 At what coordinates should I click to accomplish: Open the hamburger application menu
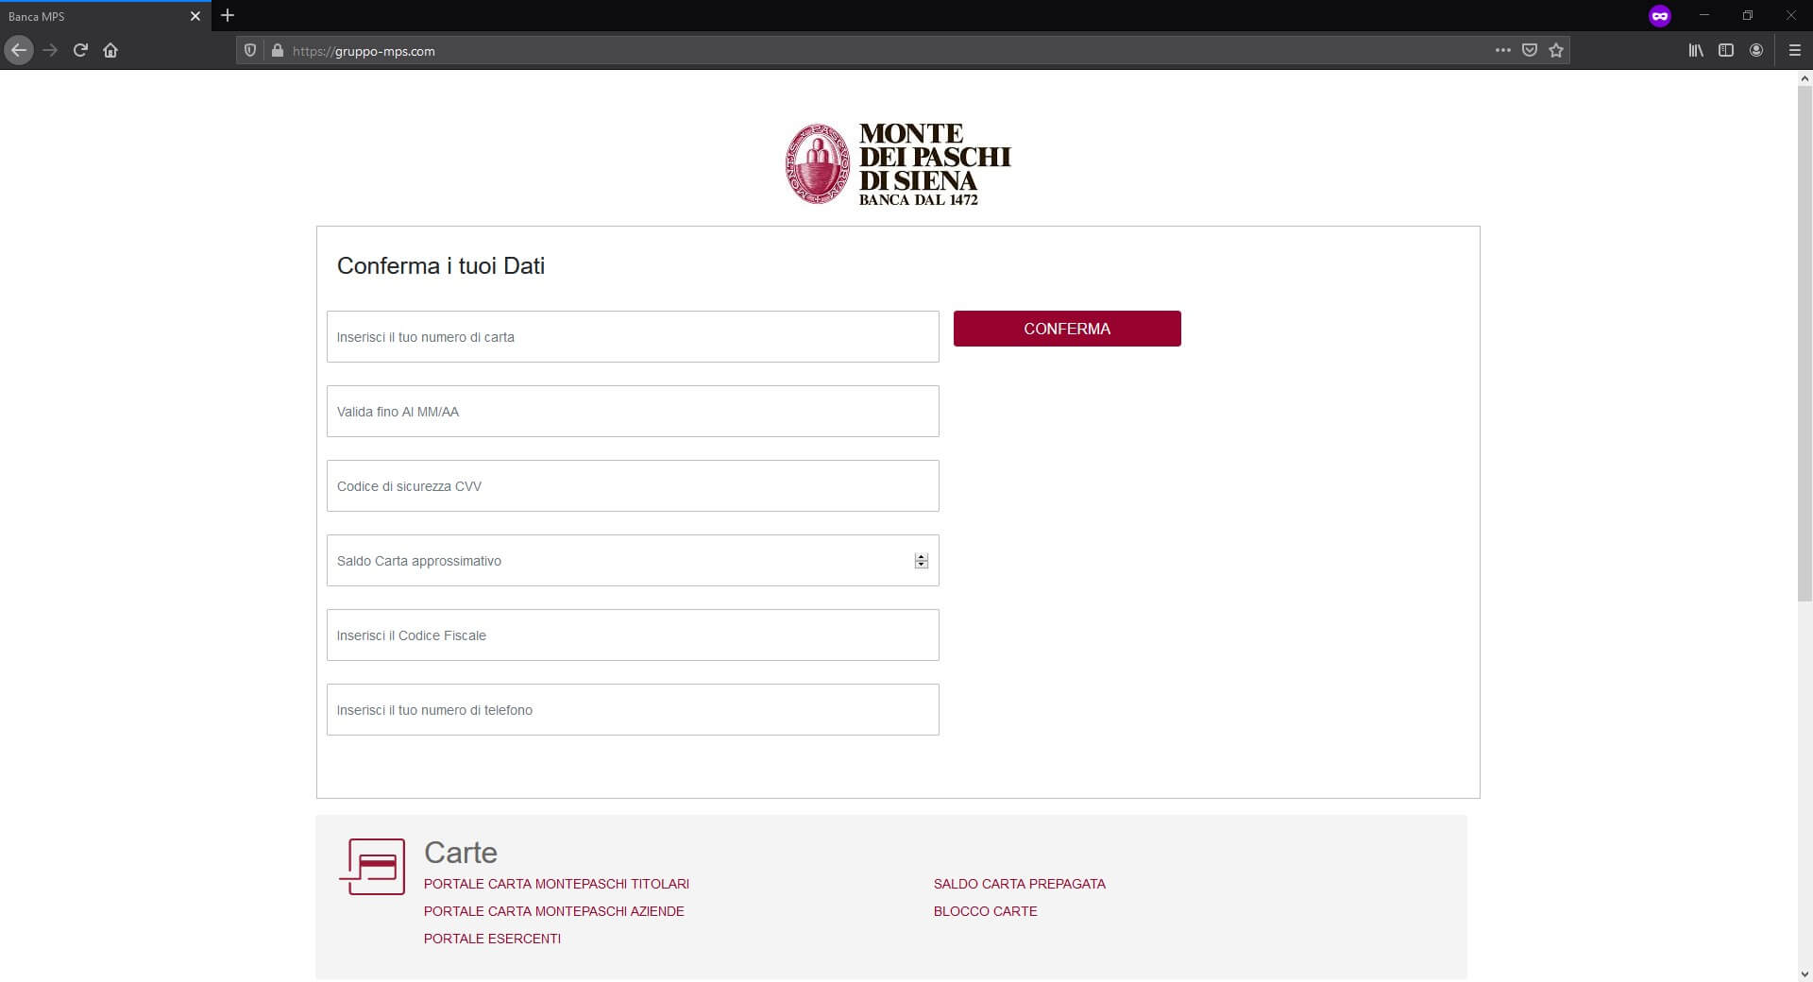1794,51
